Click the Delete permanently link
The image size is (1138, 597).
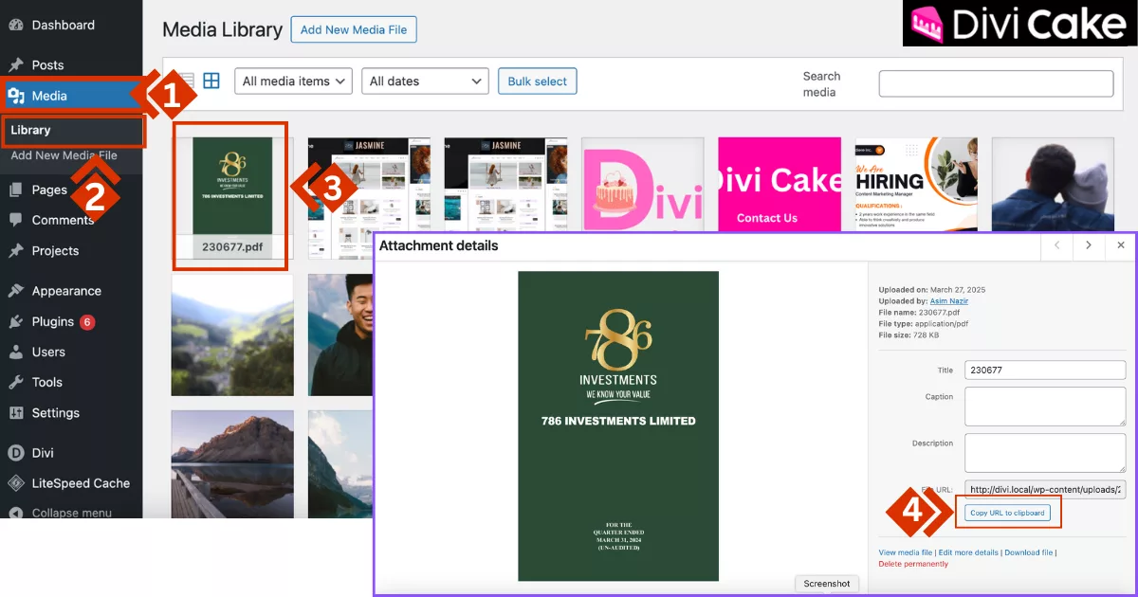pyautogui.click(x=913, y=564)
